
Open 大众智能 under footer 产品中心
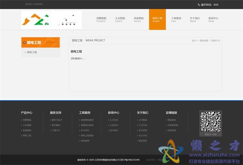point(27,125)
